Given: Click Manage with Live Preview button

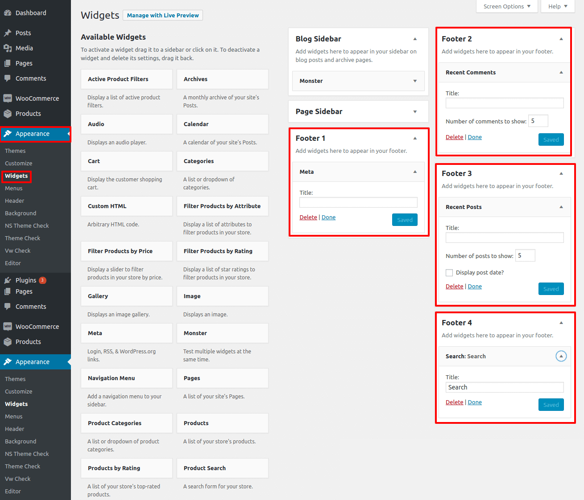Looking at the screenshot, I should [x=163, y=15].
